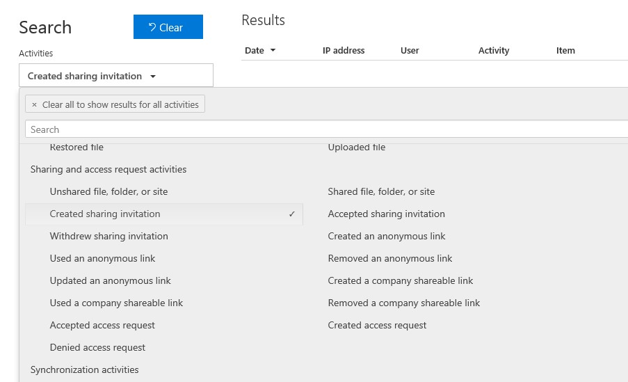Select Unshared file, folder, or site
628x382 pixels.
[x=108, y=191]
